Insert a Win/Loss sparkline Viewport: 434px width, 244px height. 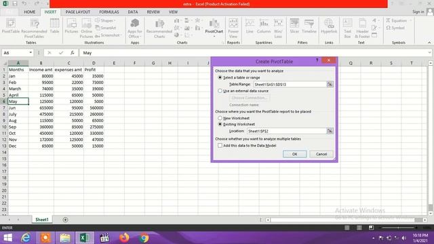278,28
